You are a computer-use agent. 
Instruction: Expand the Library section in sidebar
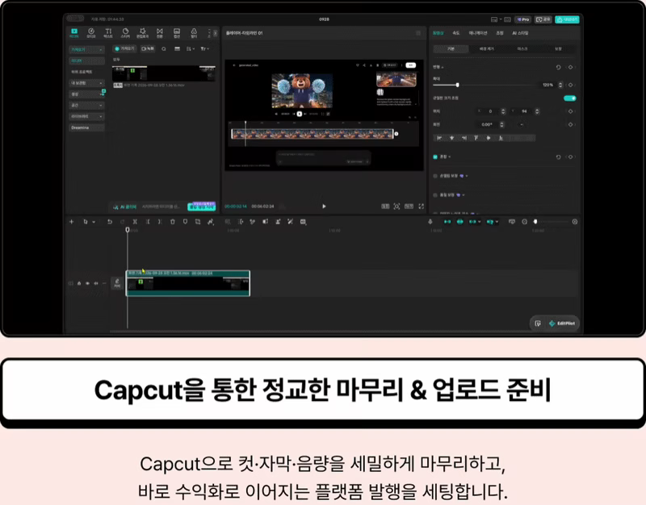[86, 116]
